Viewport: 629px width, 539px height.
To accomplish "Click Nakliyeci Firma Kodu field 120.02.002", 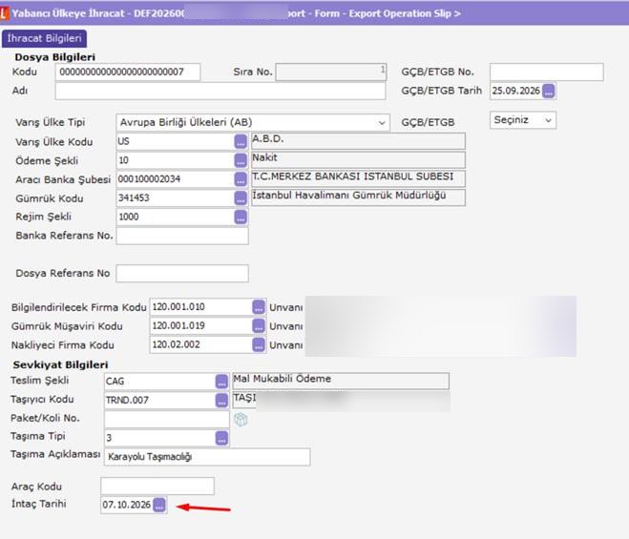I will [201, 345].
